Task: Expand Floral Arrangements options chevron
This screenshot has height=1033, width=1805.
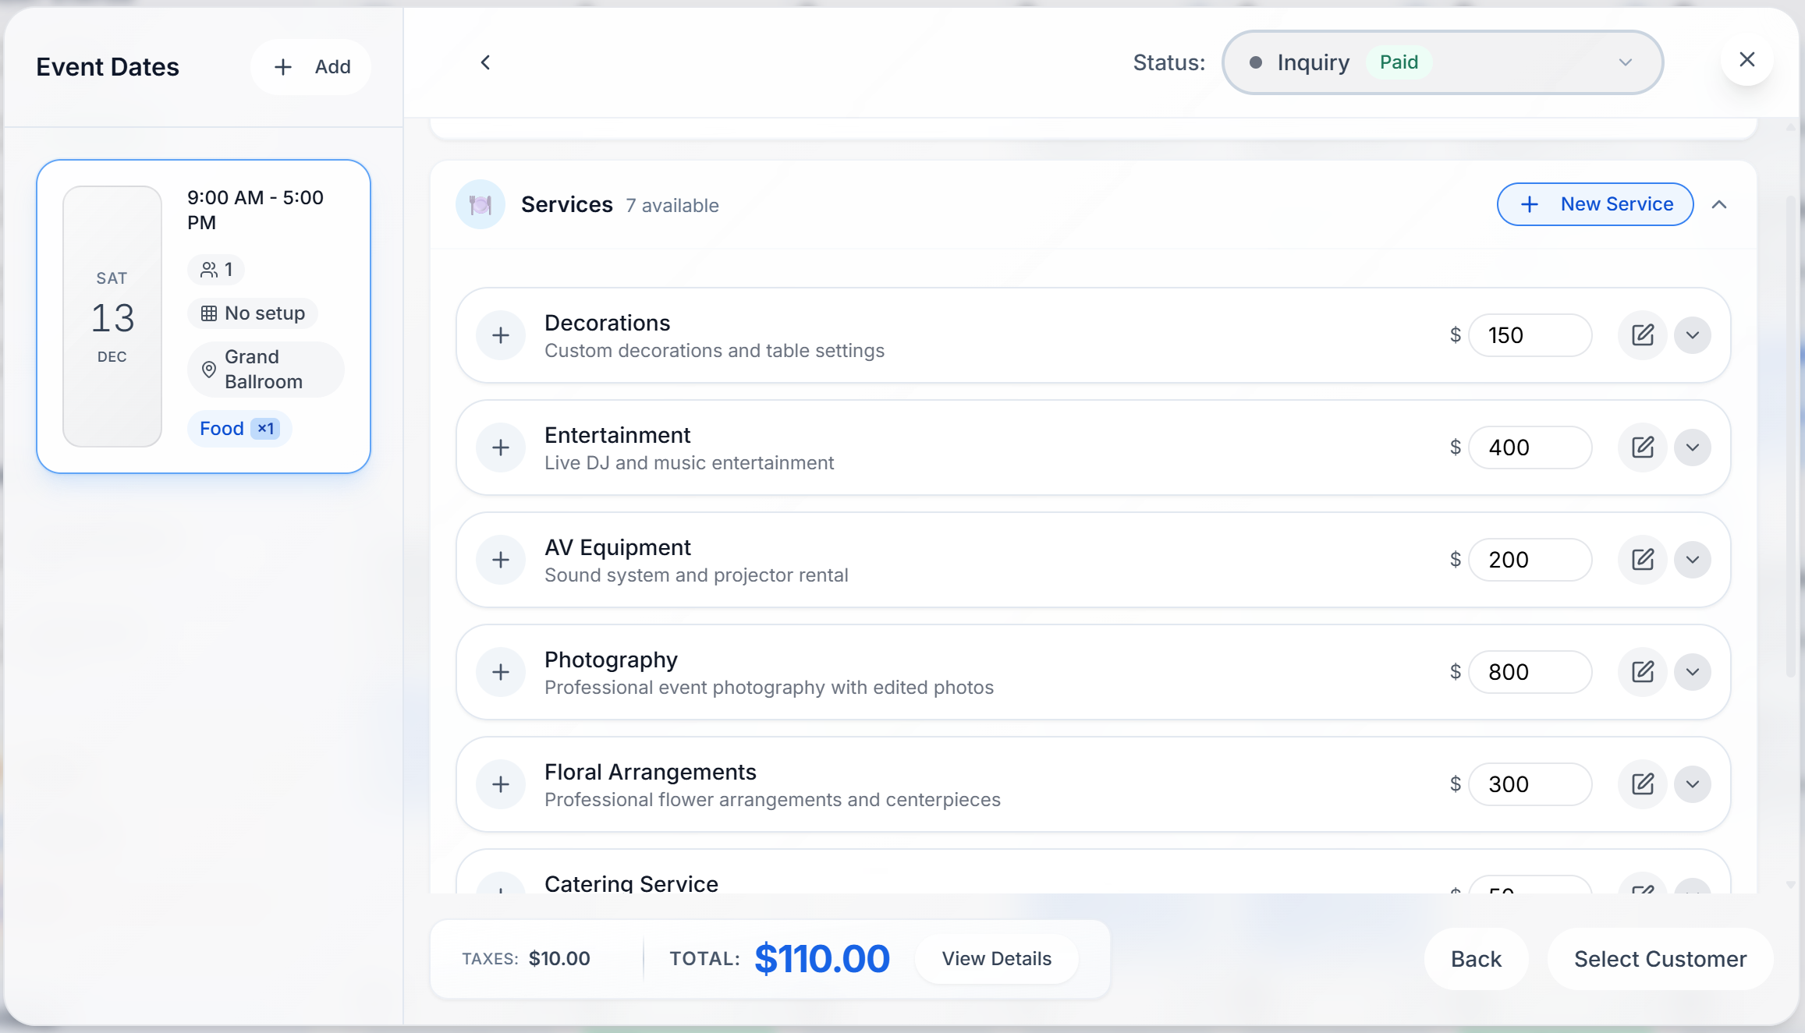Action: click(x=1692, y=784)
